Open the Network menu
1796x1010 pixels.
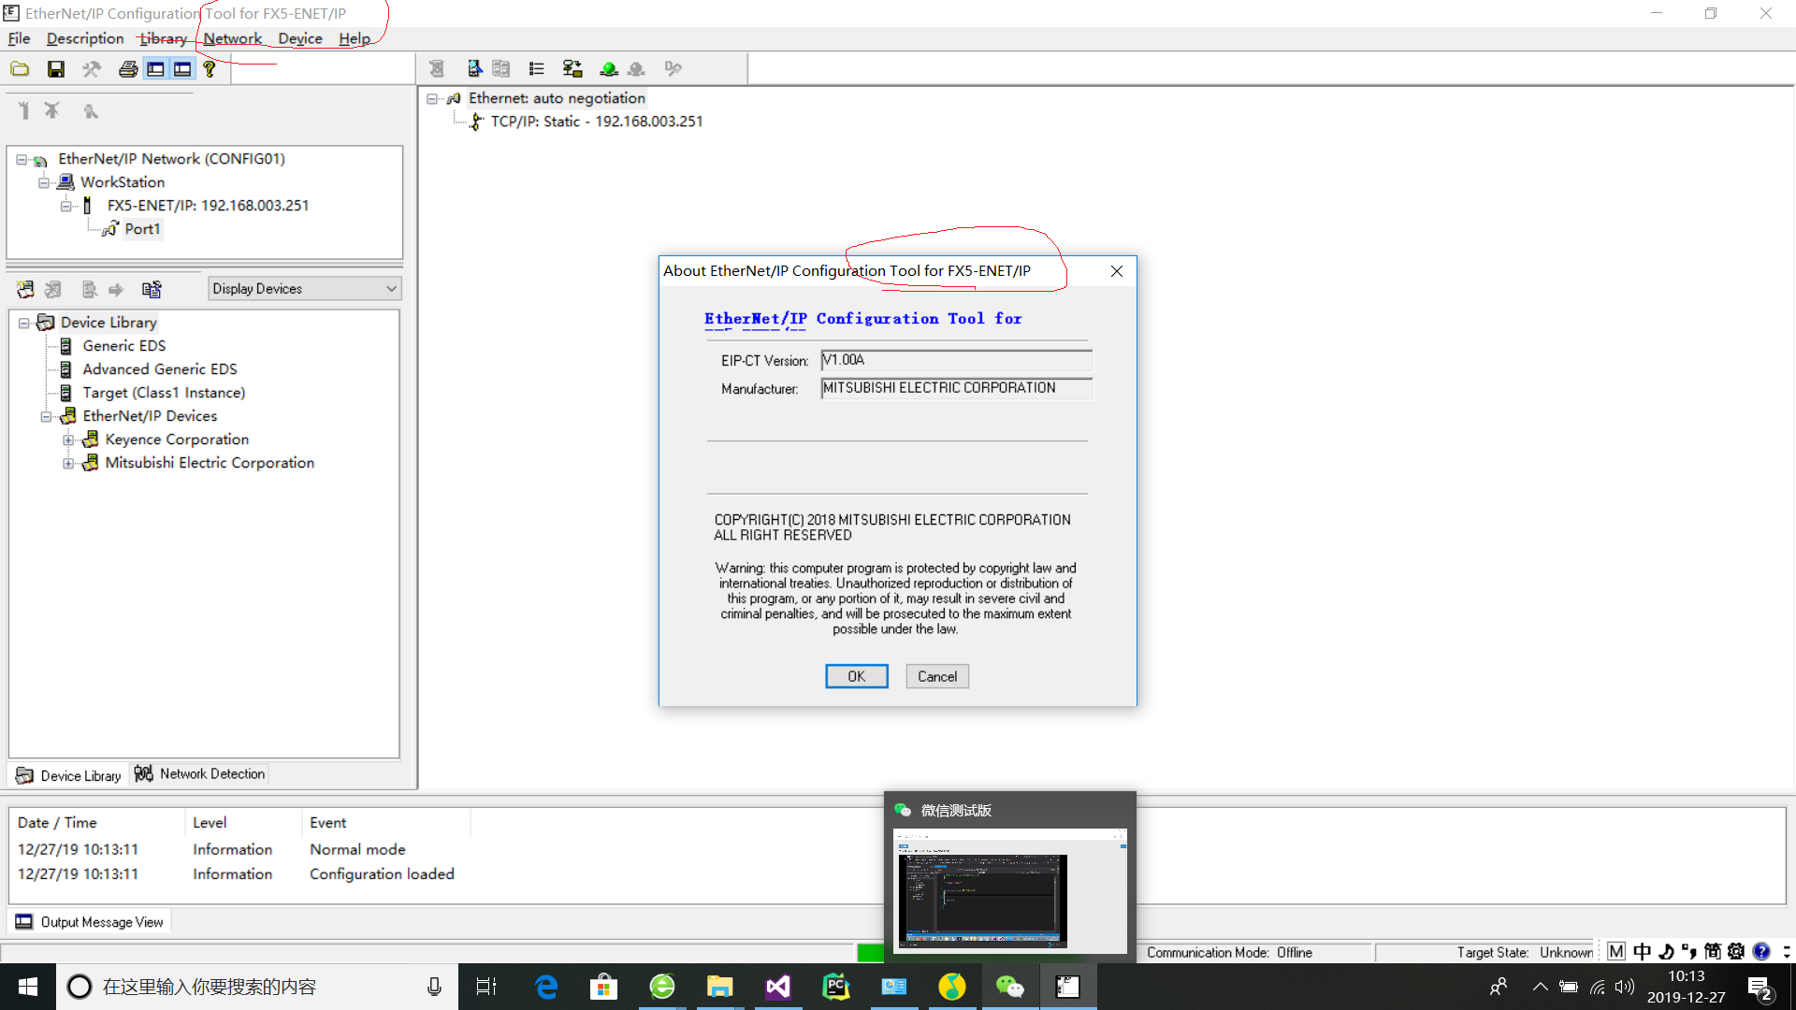(232, 38)
